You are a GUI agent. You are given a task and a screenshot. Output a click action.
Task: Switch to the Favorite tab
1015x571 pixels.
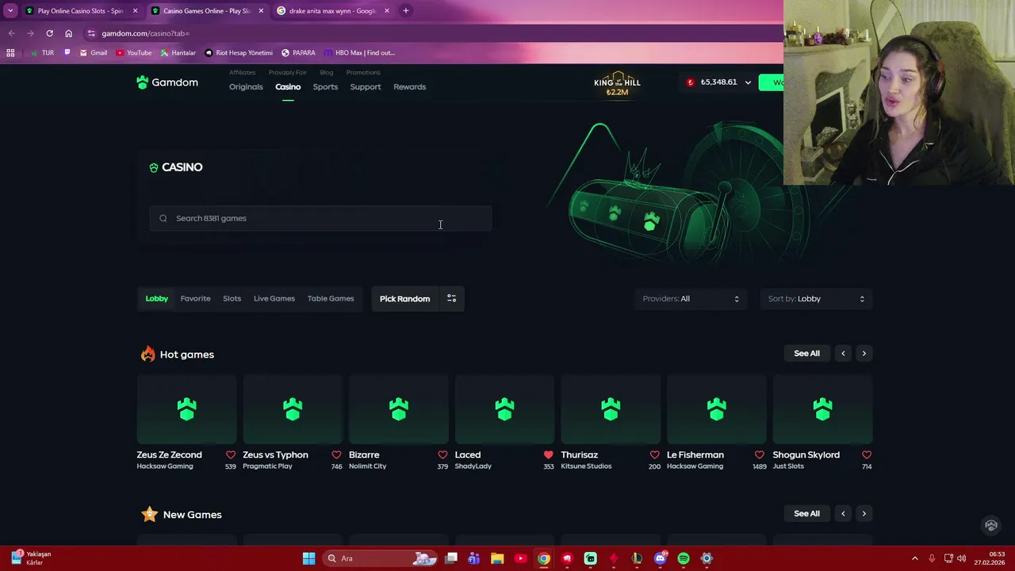195,299
